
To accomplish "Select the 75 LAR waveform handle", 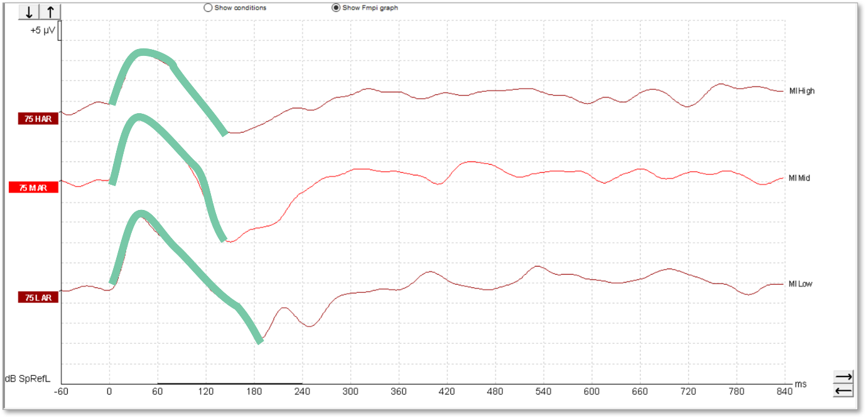I will tap(38, 297).
